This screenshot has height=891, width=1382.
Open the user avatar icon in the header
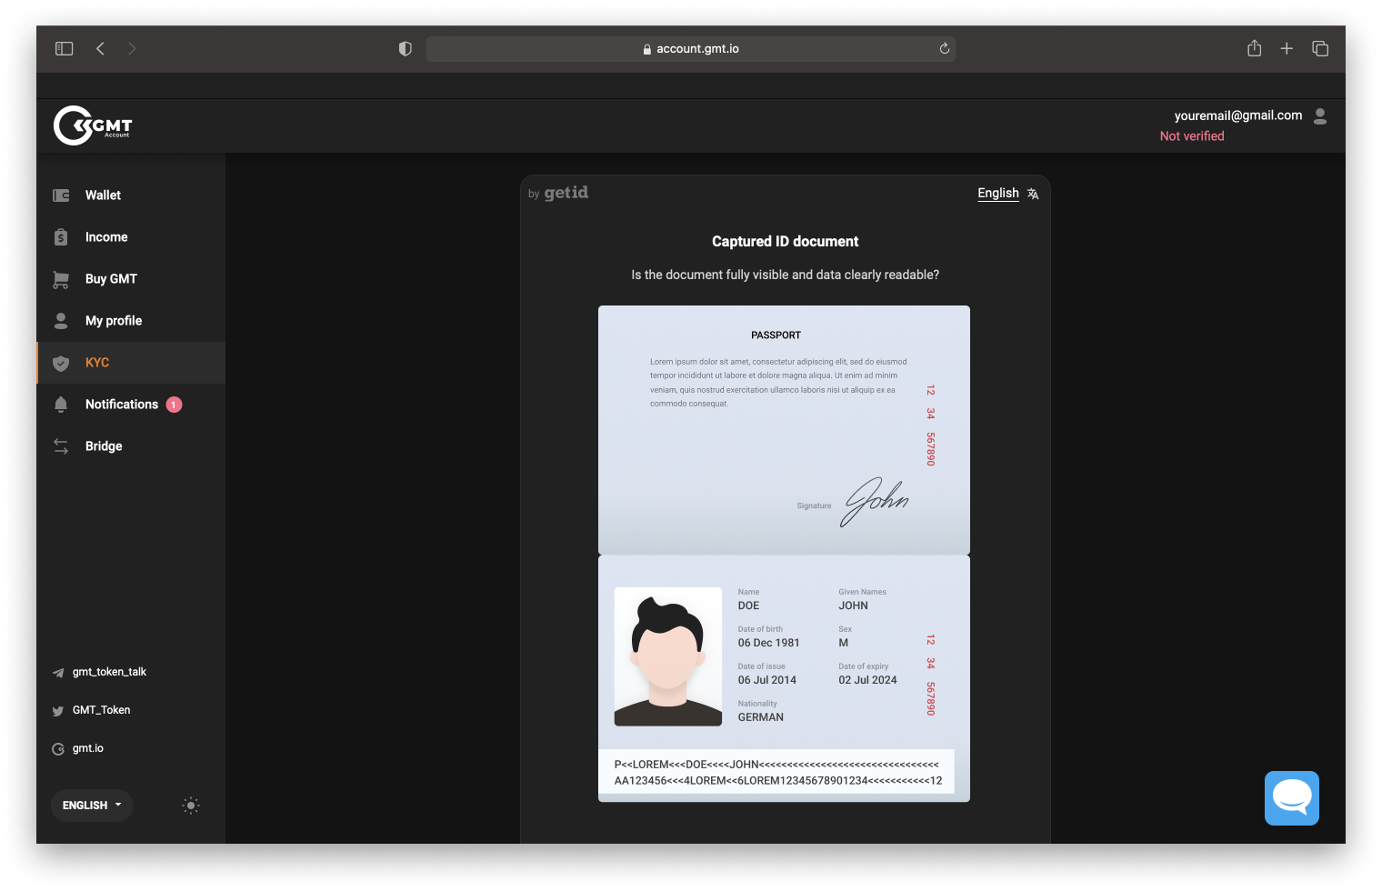1320,115
